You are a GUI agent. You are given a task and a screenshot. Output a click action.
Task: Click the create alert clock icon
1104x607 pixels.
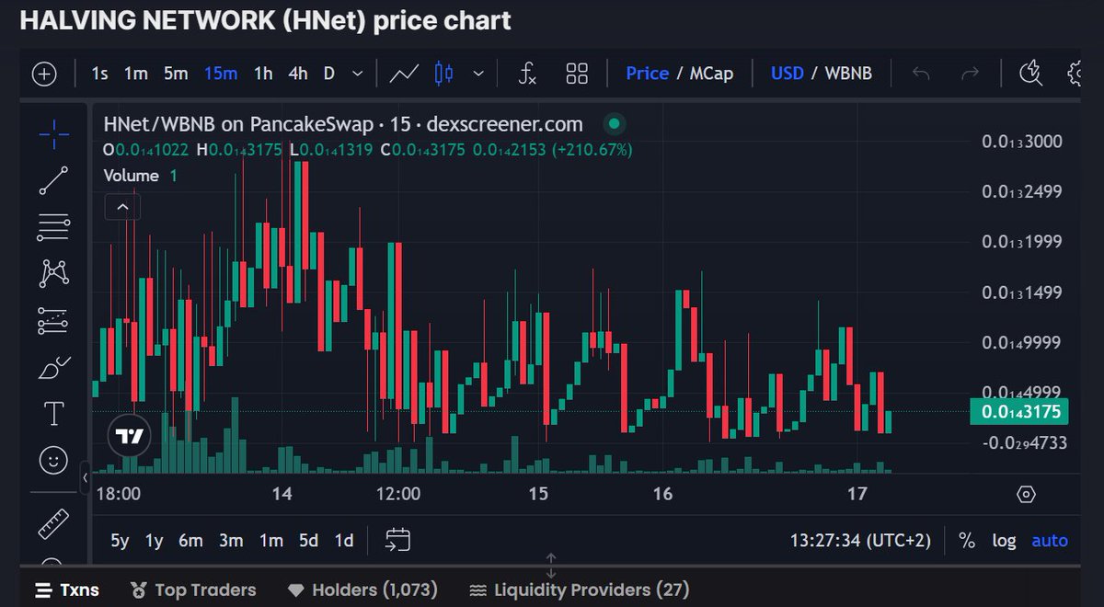point(1030,73)
